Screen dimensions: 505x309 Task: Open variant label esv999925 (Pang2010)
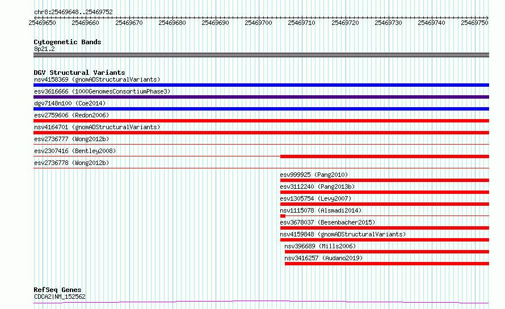click(x=314, y=175)
